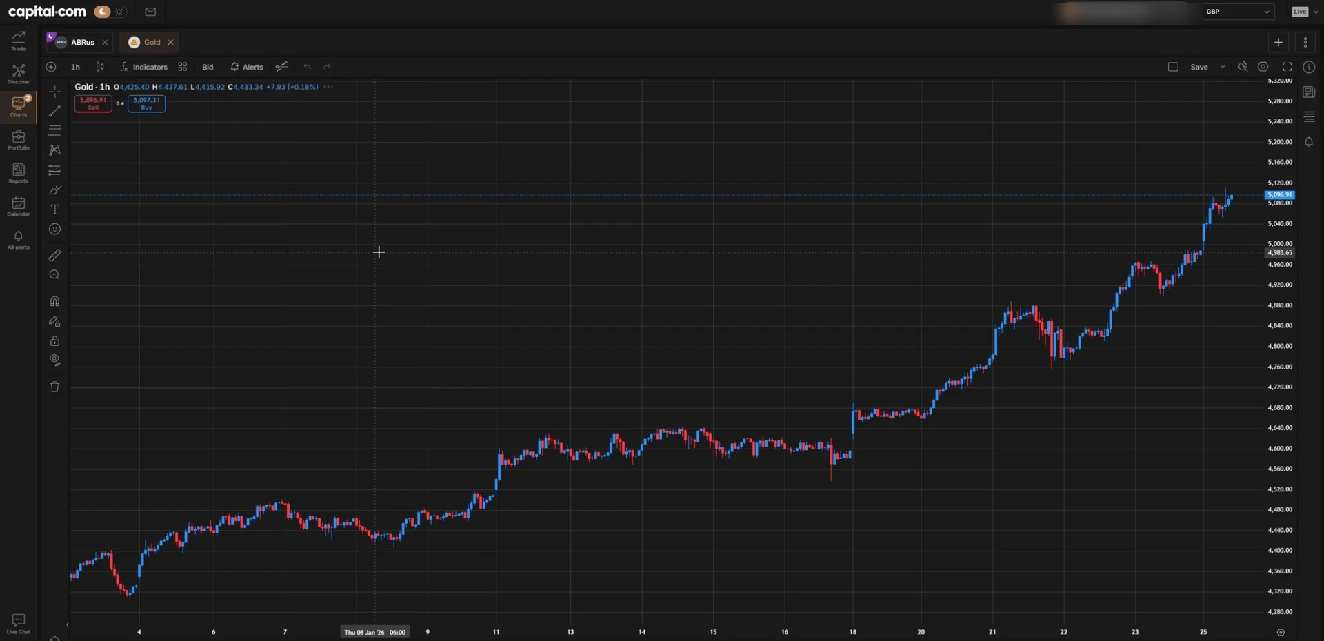Toggle the chart layout checkbox square
This screenshot has height=641, width=1324.
(1173, 67)
